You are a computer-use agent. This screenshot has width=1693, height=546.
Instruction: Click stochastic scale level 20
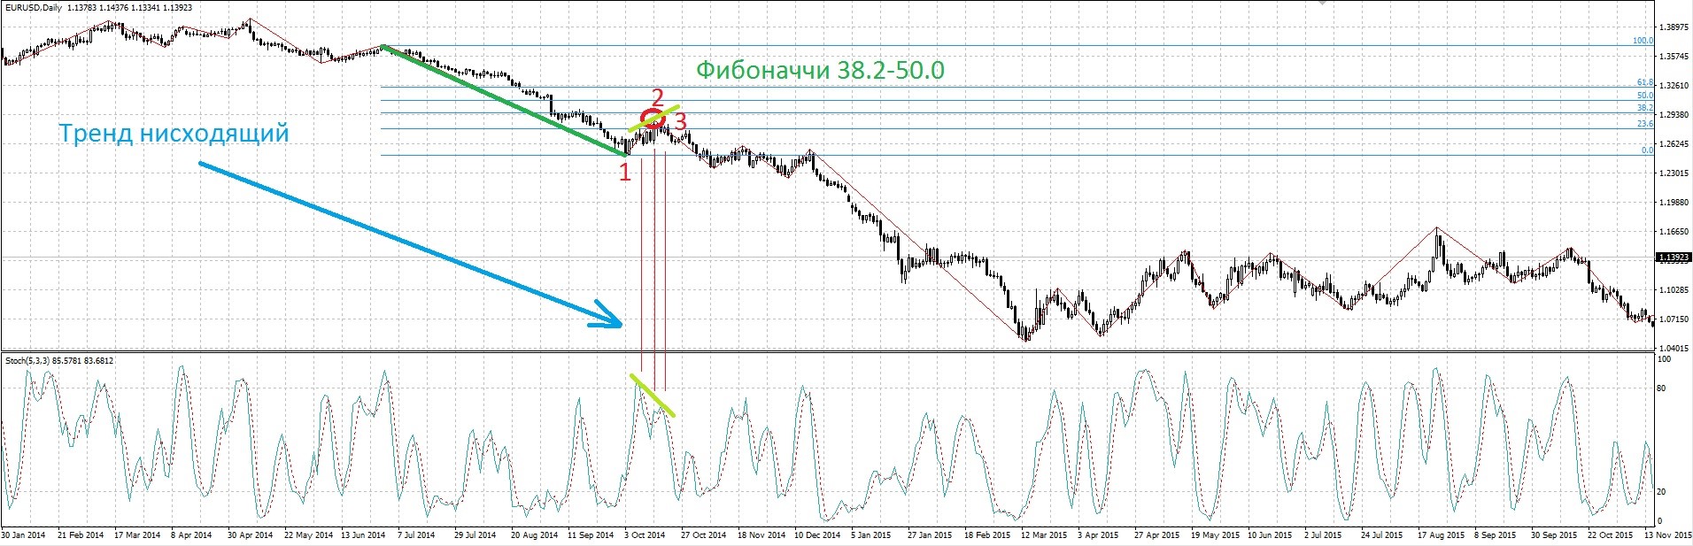1662,492
